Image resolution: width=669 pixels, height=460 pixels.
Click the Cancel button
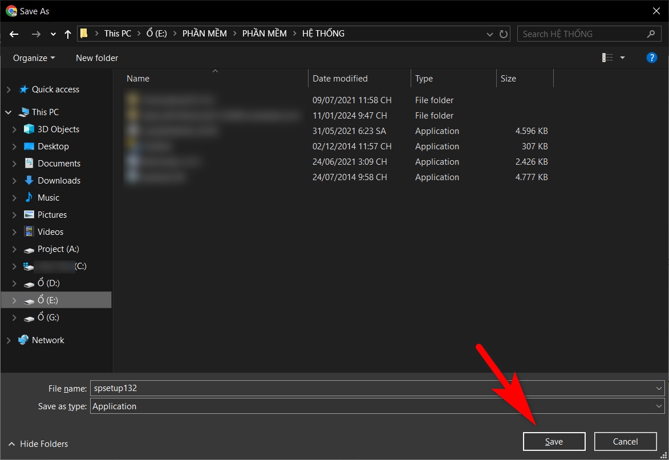[x=625, y=442]
